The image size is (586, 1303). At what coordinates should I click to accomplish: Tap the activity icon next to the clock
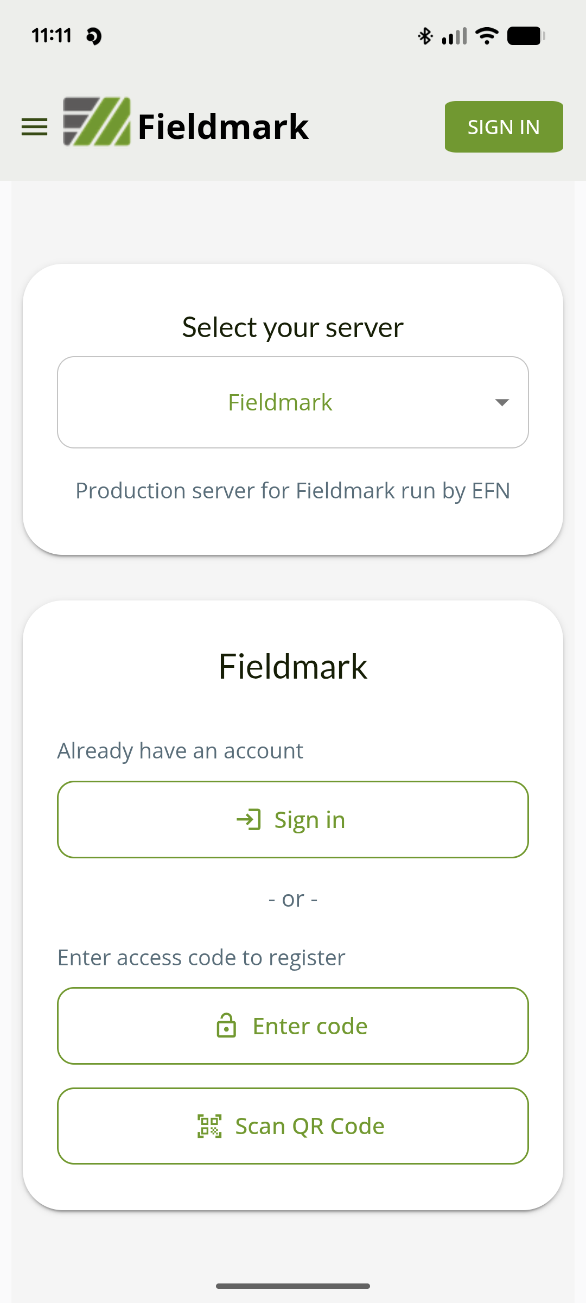point(94,36)
